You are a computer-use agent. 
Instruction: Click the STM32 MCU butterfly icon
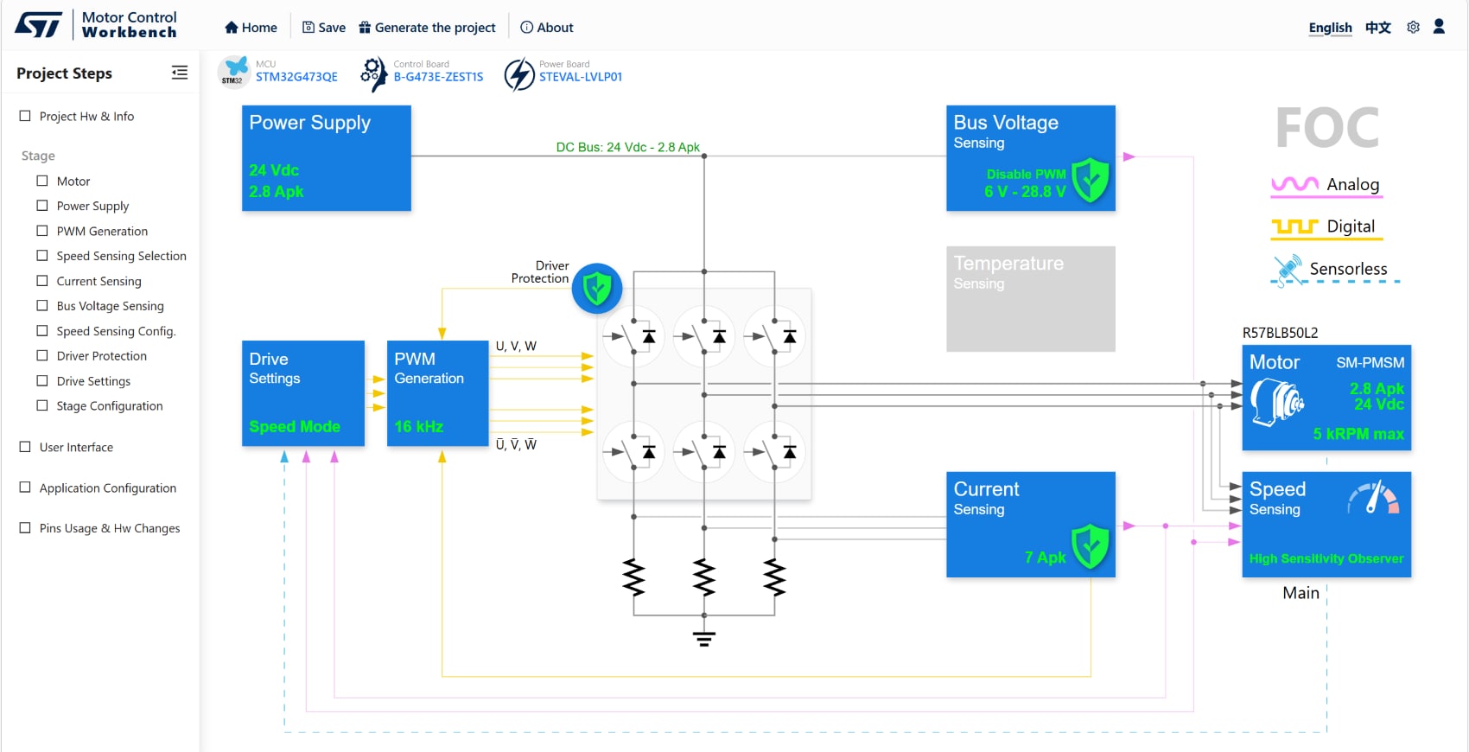[x=233, y=72]
